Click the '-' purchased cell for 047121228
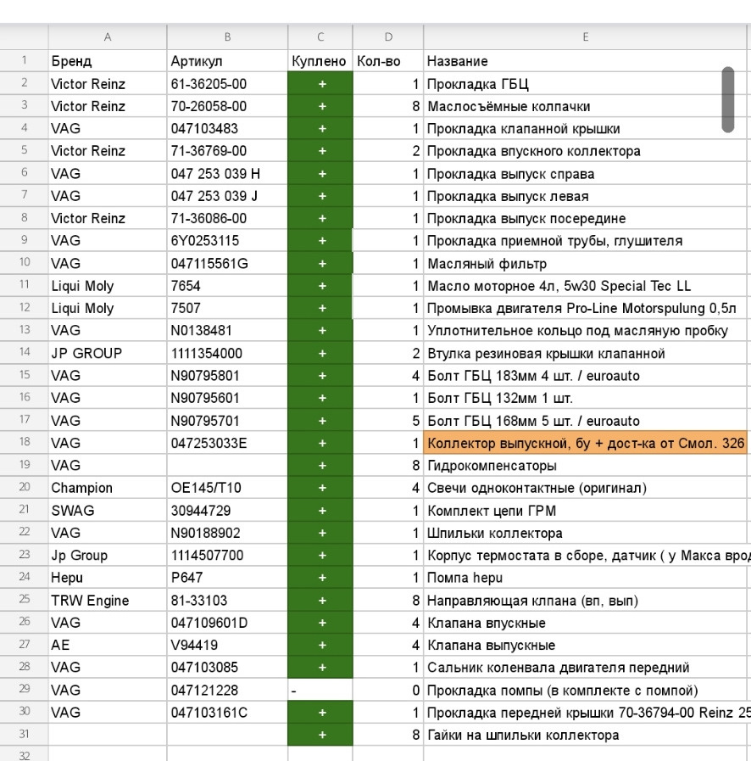This screenshot has height=761, width=751. coord(320,690)
